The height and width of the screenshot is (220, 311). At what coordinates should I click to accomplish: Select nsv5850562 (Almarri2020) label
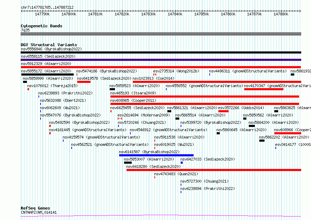coord(268,115)
